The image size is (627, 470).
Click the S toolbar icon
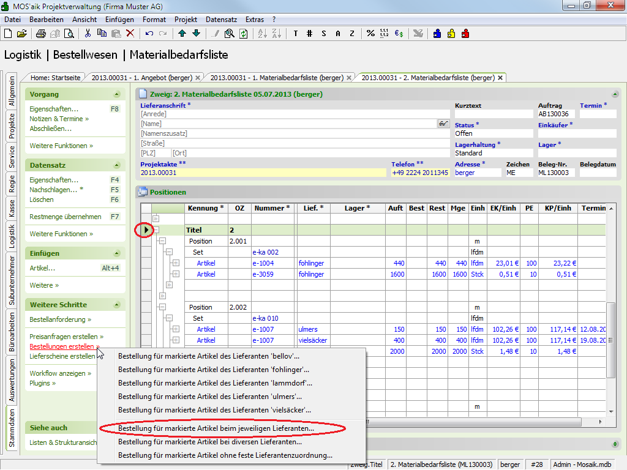point(323,34)
